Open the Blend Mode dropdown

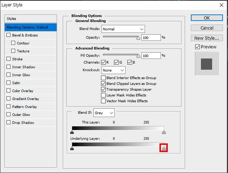pos(123,29)
